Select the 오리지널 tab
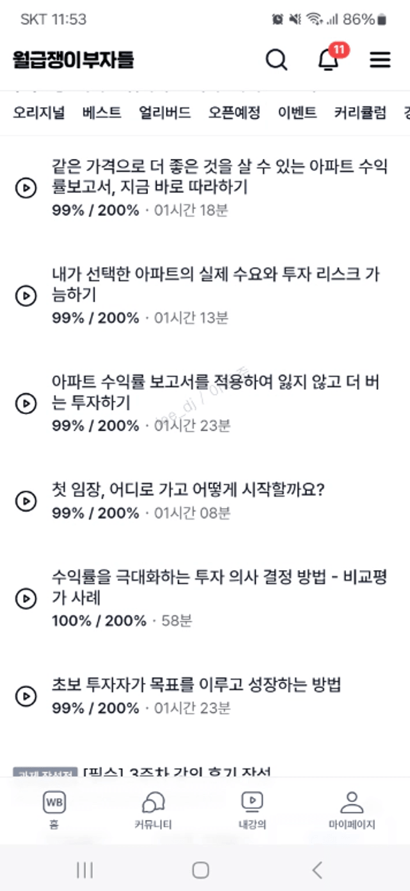Screen dimensions: 410x891 (x=39, y=113)
